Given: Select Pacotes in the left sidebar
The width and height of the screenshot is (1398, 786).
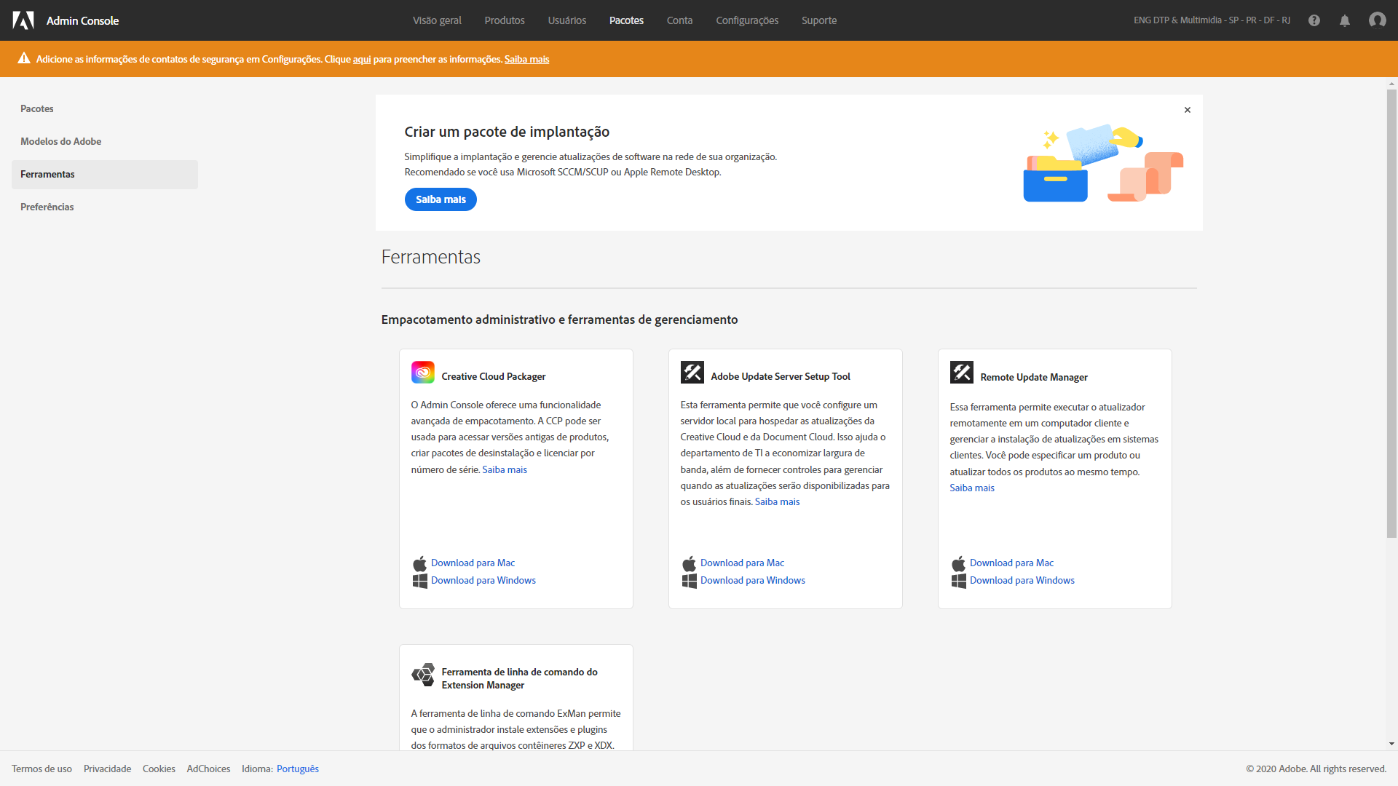Looking at the screenshot, I should coord(105,109).
